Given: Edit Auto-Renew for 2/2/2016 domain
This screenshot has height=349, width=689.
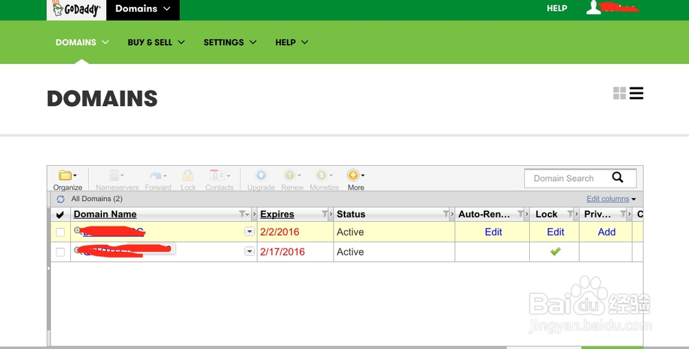Looking at the screenshot, I should pos(493,232).
